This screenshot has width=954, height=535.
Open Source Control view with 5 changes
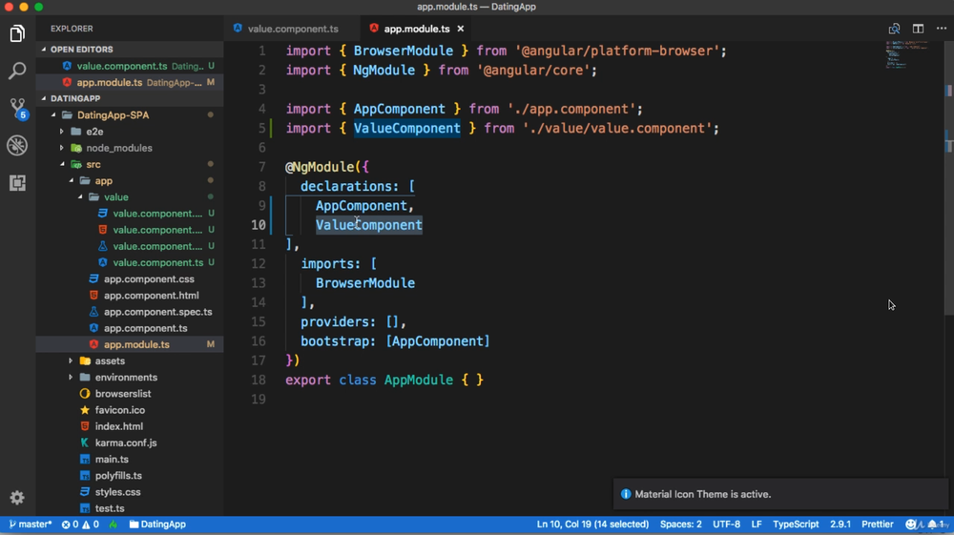click(x=17, y=108)
